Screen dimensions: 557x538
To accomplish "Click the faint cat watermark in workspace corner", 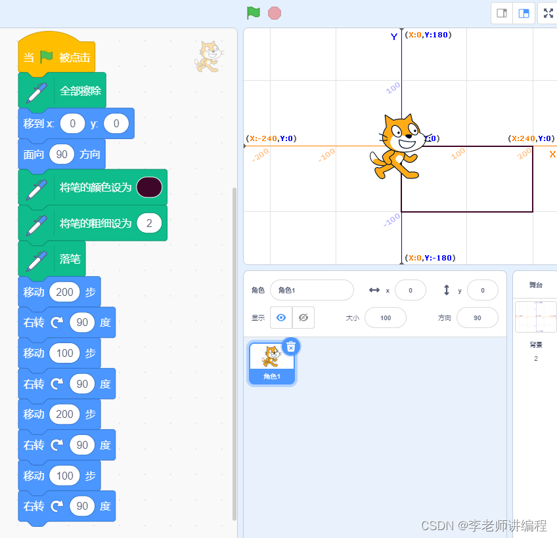I will pyautogui.click(x=209, y=57).
